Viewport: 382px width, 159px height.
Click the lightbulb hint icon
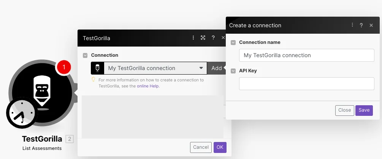(x=93, y=79)
